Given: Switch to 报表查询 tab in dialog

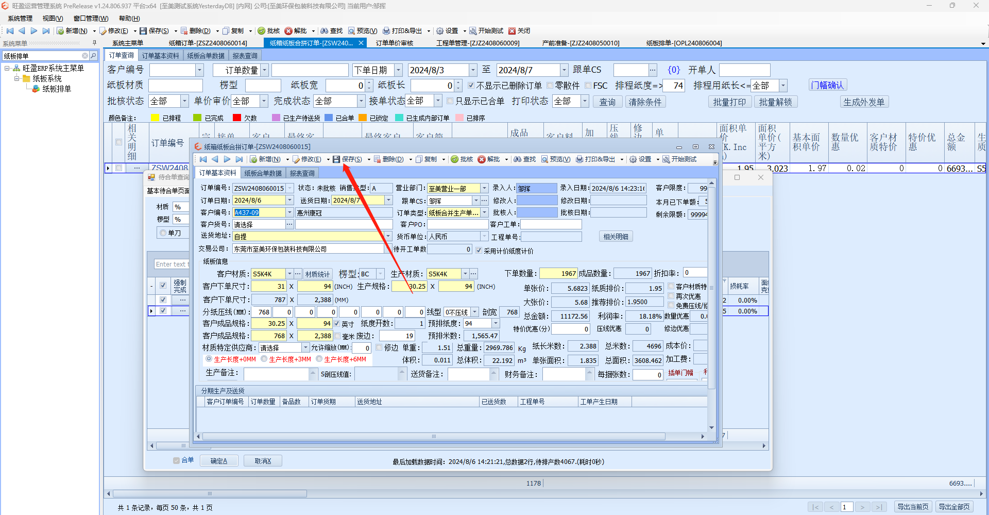Looking at the screenshot, I should 302,173.
